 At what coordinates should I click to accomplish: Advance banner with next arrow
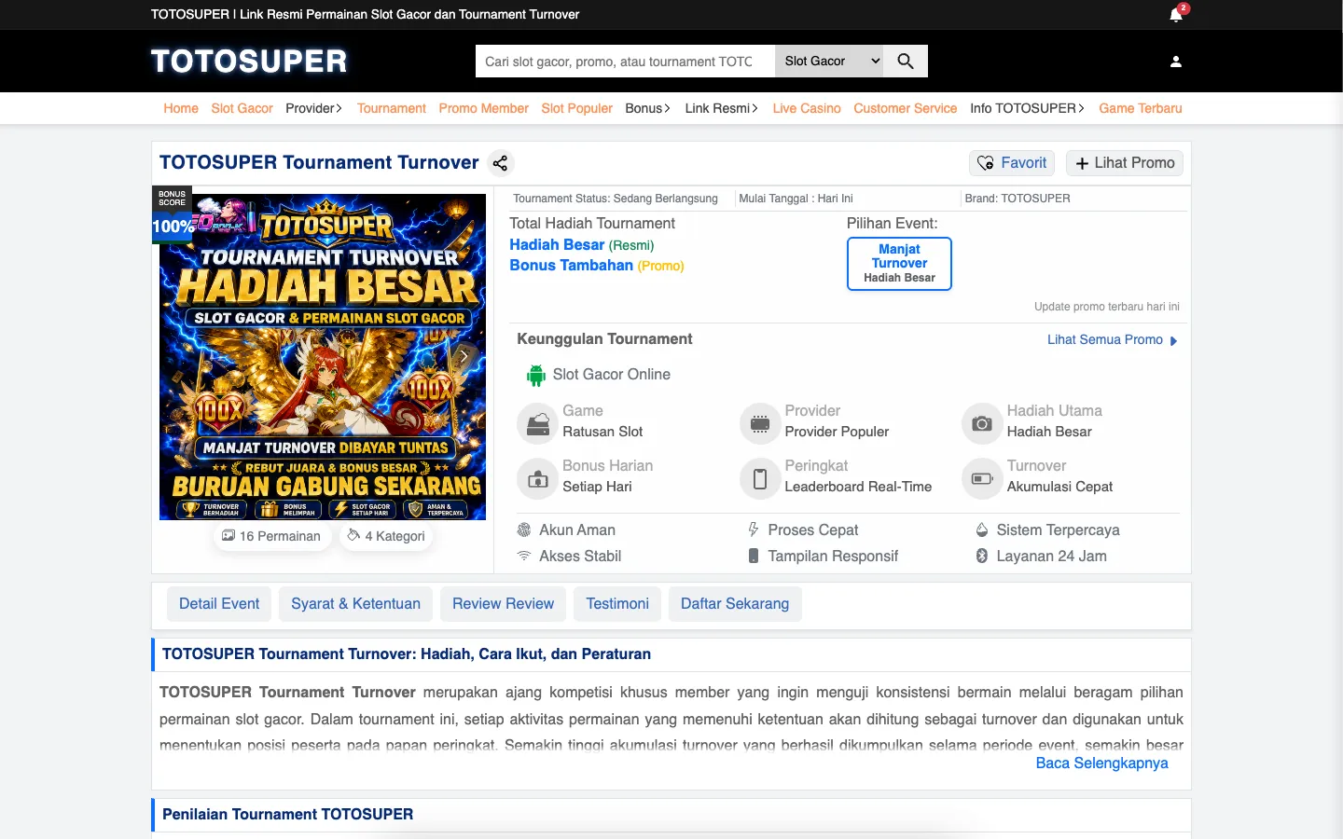[464, 356]
